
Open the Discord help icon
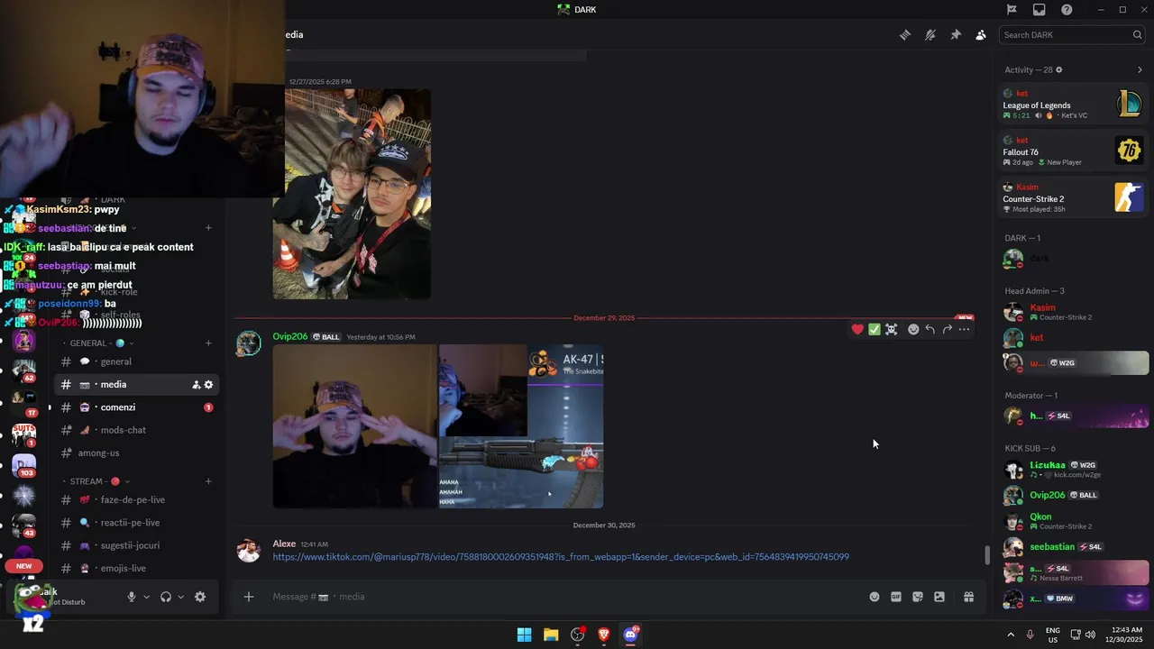(1067, 10)
